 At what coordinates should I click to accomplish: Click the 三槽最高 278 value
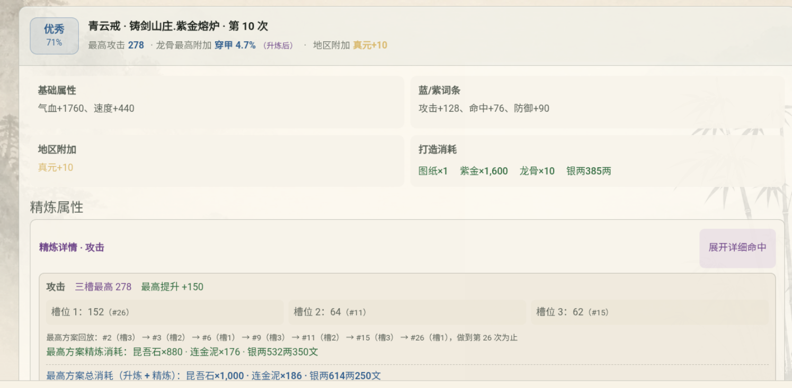click(103, 287)
